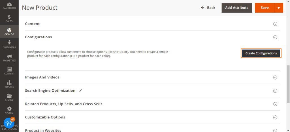Screen dimensions: 290x132
Task: Click the Create Configurations button
Action: tap(261, 53)
